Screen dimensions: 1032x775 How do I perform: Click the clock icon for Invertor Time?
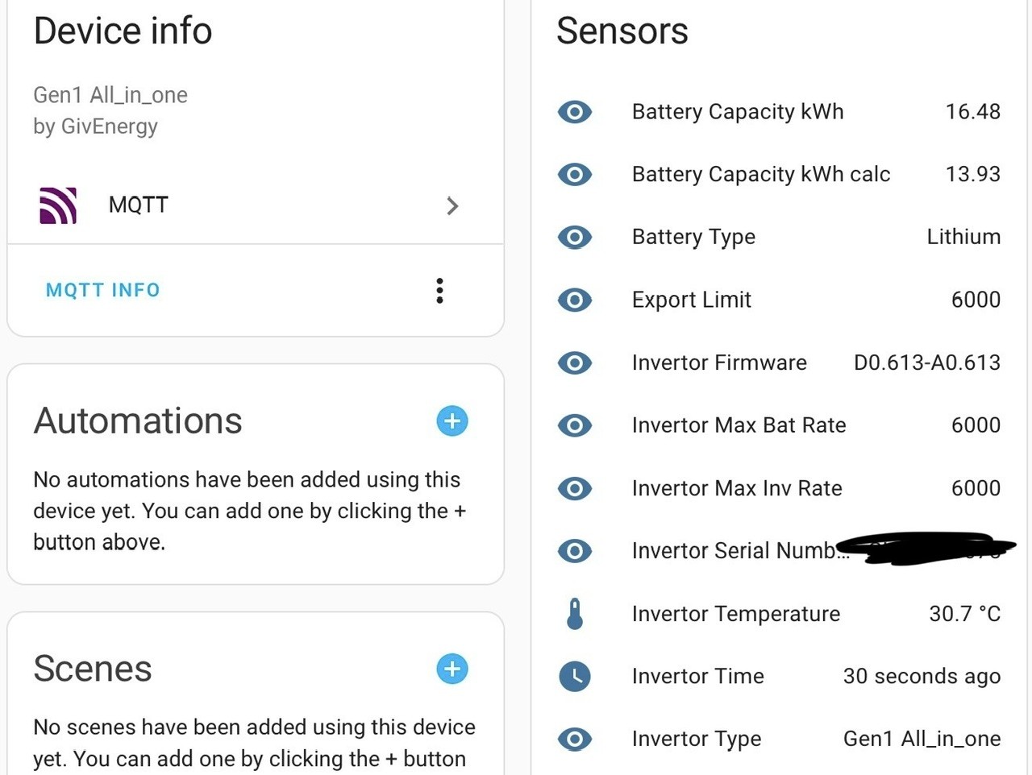click(x=575, y=677)
